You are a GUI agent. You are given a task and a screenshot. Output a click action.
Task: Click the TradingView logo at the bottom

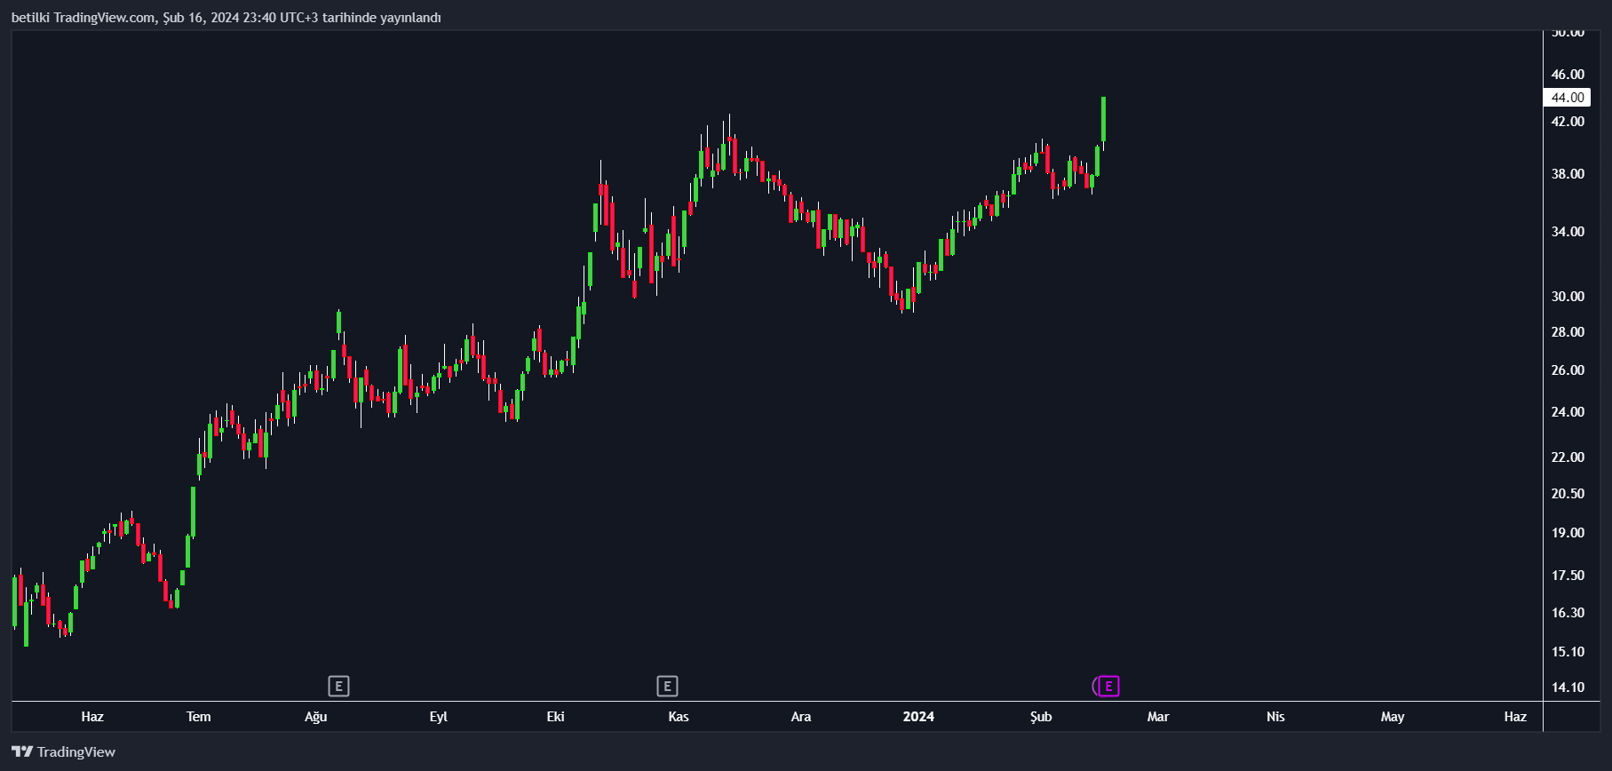point(63,751)
